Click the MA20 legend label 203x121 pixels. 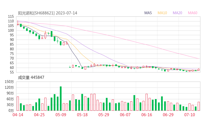(177, 13)
